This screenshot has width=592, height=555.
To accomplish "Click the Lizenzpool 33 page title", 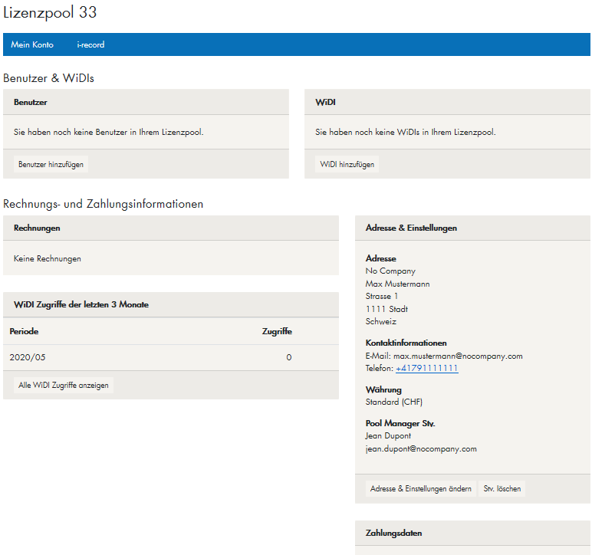I will click(x=50, y=13).
